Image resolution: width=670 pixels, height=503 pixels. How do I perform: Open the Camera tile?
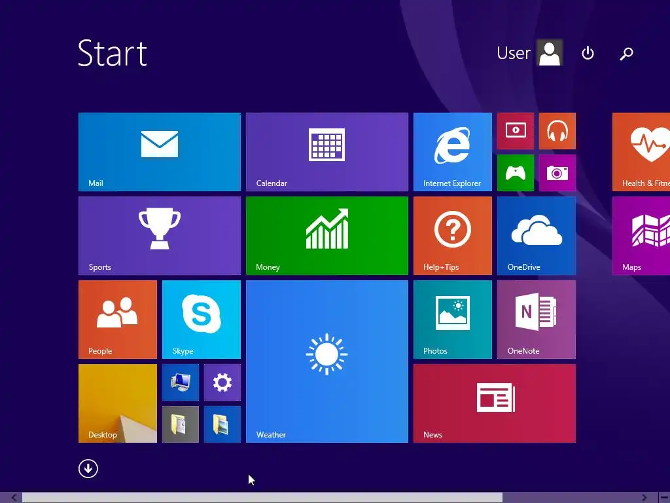point(557,173)
